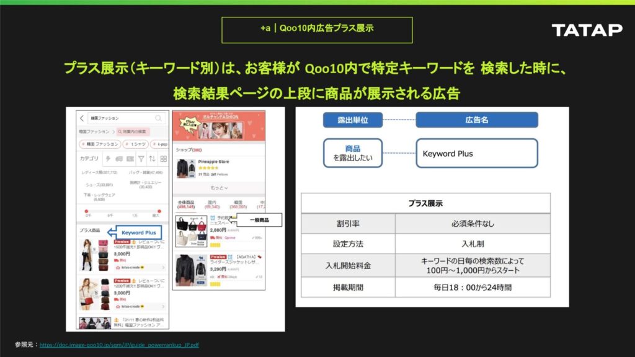Image resolution: width=635 pixels, height=357 pixels.
Task: Click the 広告名 header box
Action: [x=477, y=120]
